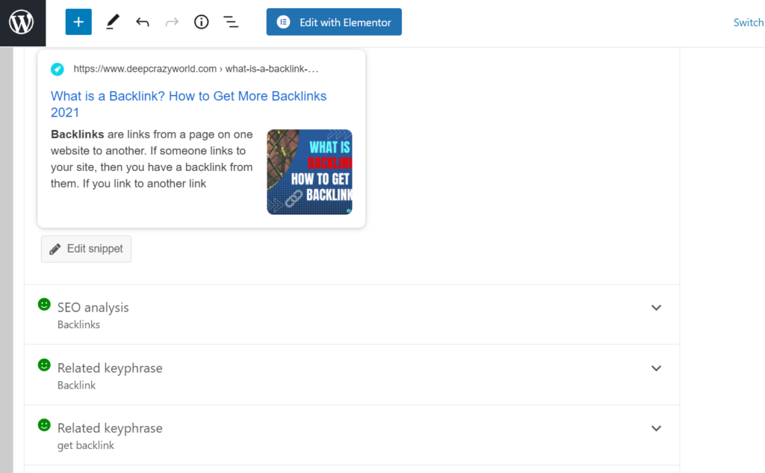Click the Switch link at top right

[749, 22]
